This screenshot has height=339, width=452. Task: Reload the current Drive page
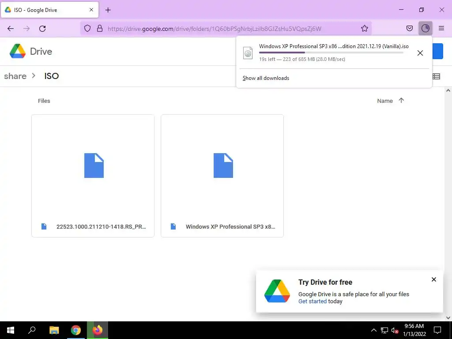click(42, 28)
